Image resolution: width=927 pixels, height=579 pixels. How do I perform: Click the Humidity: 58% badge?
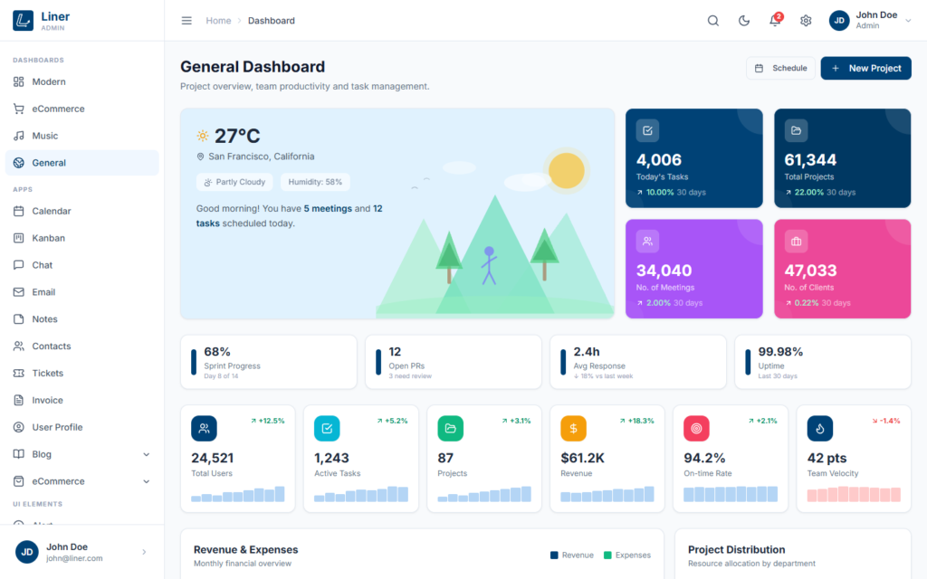[x=315, y=182]
